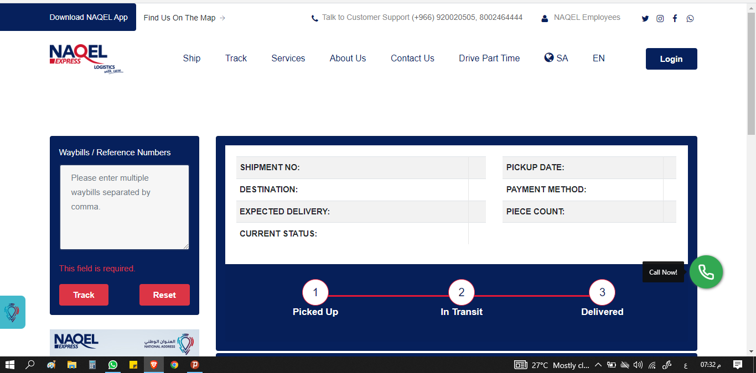The height and width of the screenshot is (373, 756).
Task: Click the red Track button
Action: (84, 295)
